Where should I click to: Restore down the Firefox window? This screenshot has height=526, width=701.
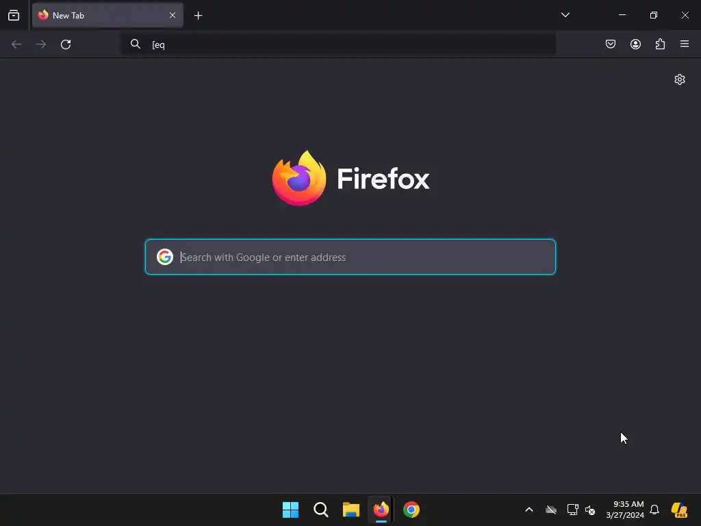point(654,15)
